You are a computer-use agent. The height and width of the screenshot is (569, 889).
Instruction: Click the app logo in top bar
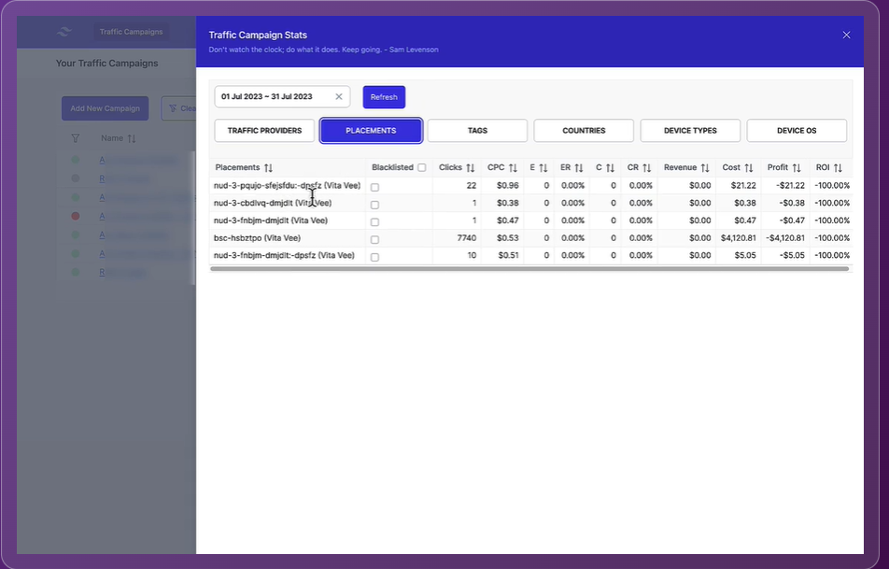[64, 32]
